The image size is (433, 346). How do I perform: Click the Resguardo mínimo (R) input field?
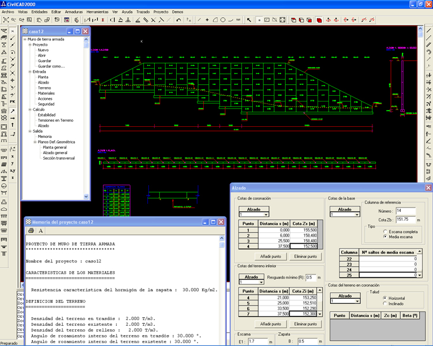pos(312,277)
